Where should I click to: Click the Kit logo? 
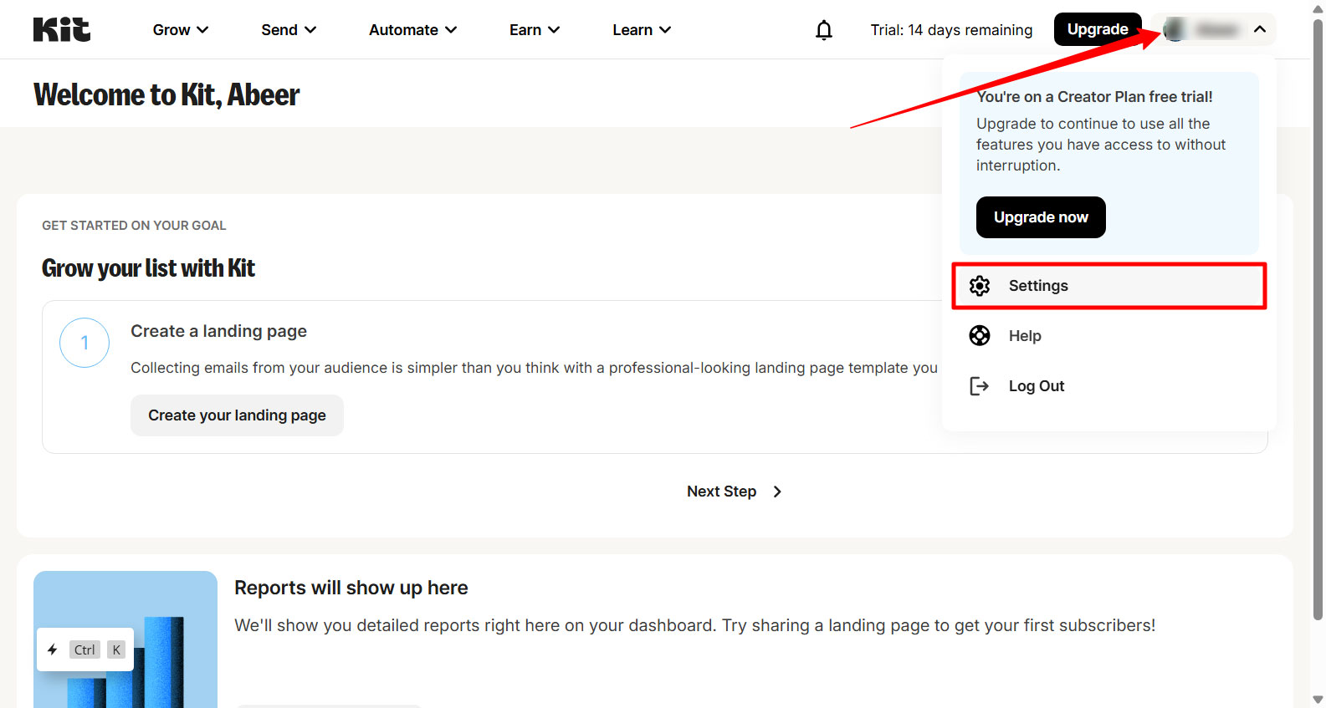62,29
